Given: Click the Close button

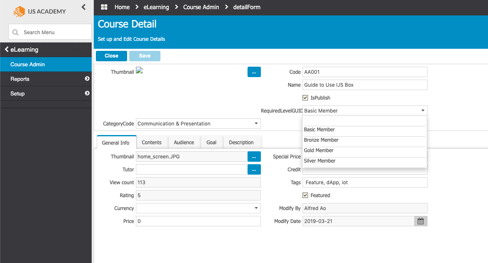Looking at the screenshot, I should click(x=111, y=56).
